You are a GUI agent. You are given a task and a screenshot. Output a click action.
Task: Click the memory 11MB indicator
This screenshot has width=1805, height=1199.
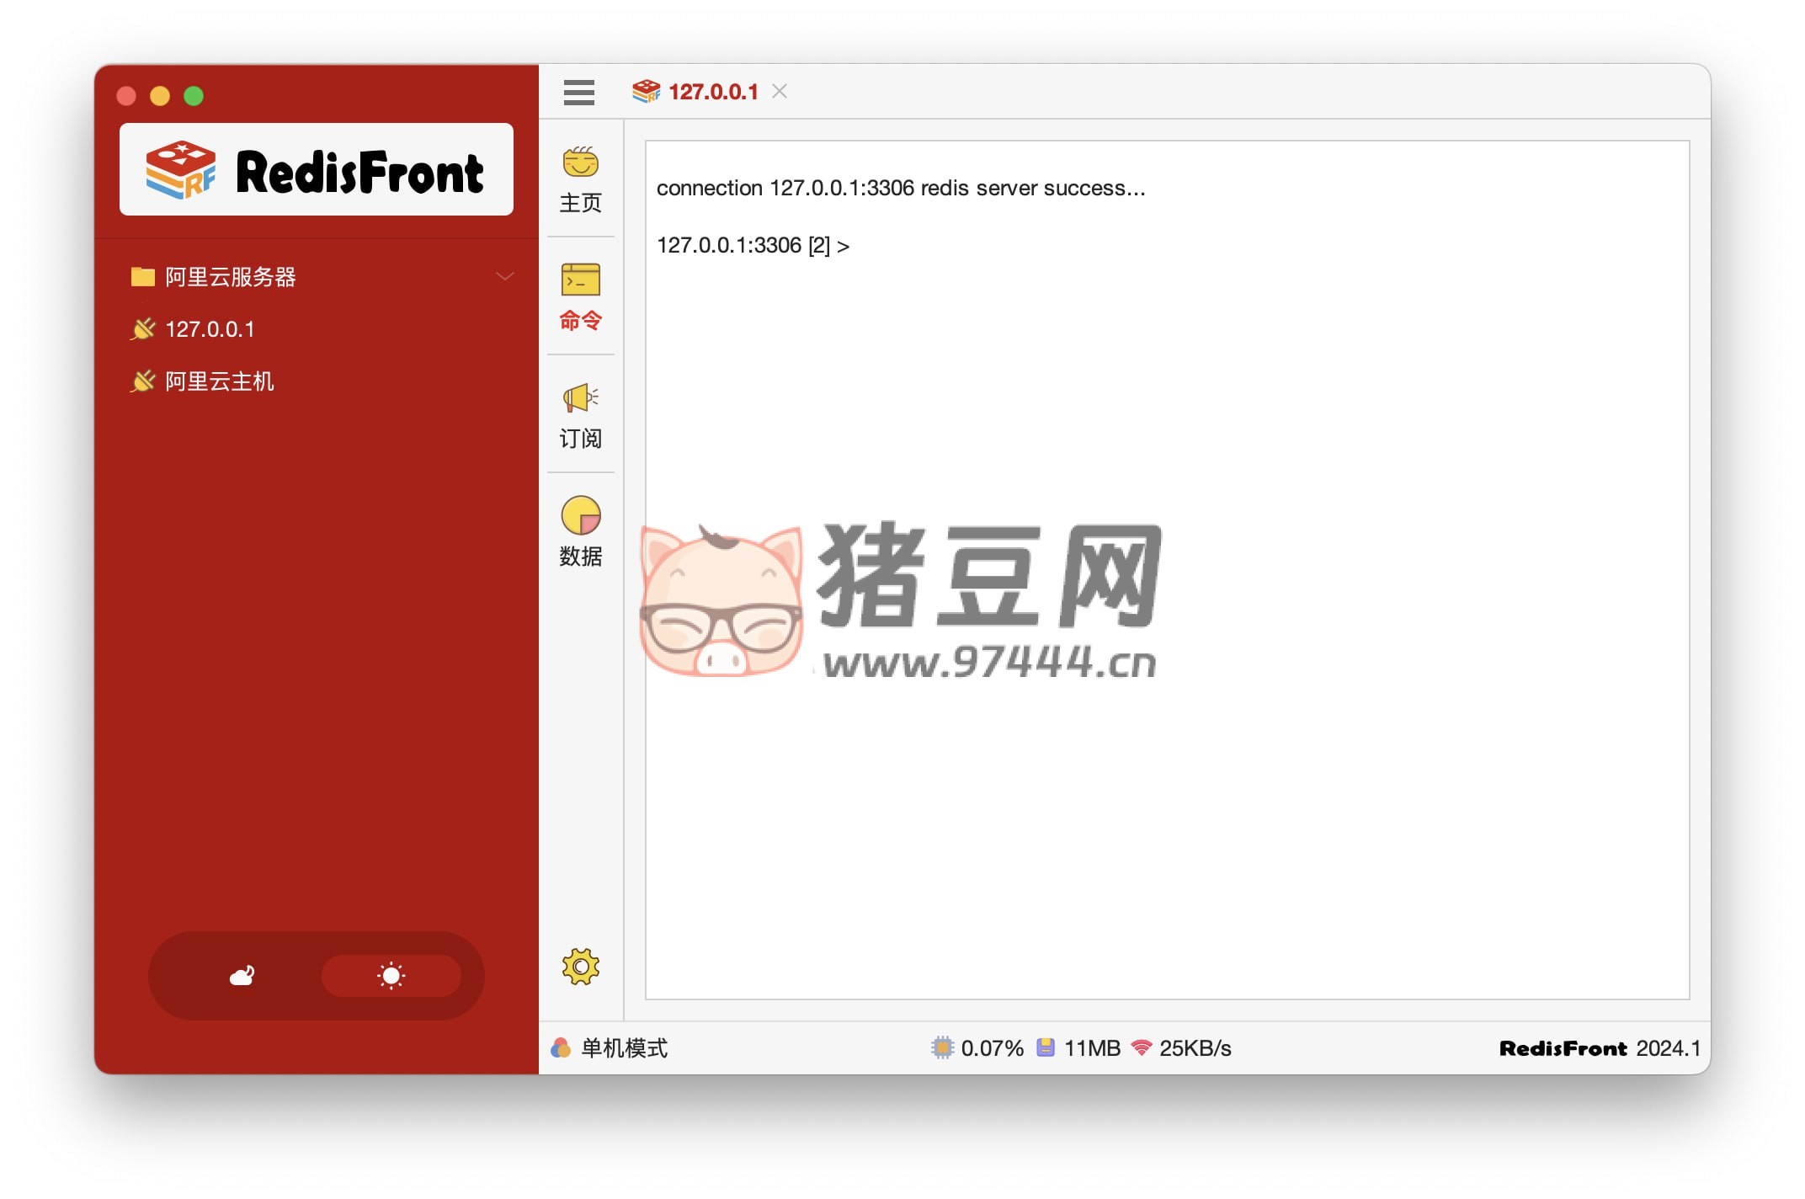point(1078,1048)
